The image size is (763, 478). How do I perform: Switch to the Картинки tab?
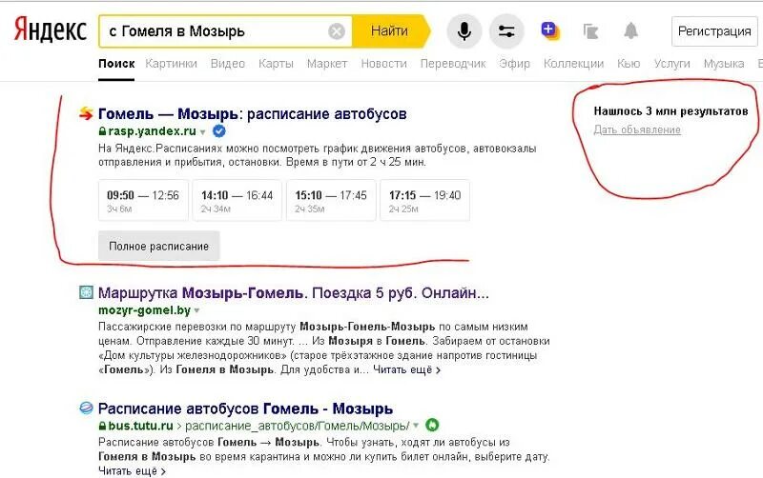pyautogui.click(x=172, y=64)
